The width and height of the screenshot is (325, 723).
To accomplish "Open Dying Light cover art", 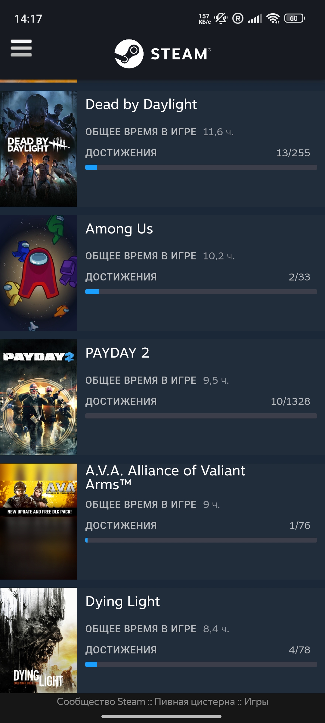I will tap(39, 640).
